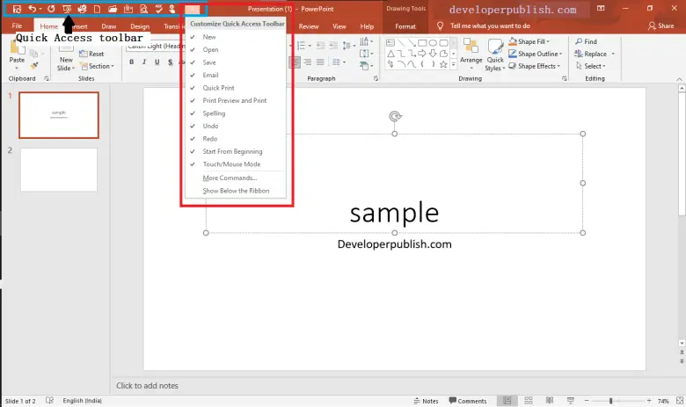Toggle the Notes button in status bar
686x407 pixels.
427,401
